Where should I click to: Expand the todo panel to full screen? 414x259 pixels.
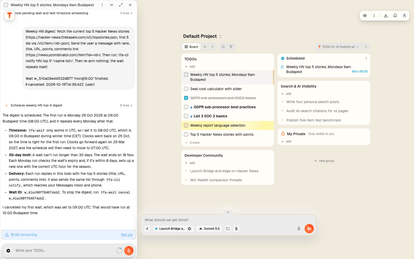tap(121, 5)
